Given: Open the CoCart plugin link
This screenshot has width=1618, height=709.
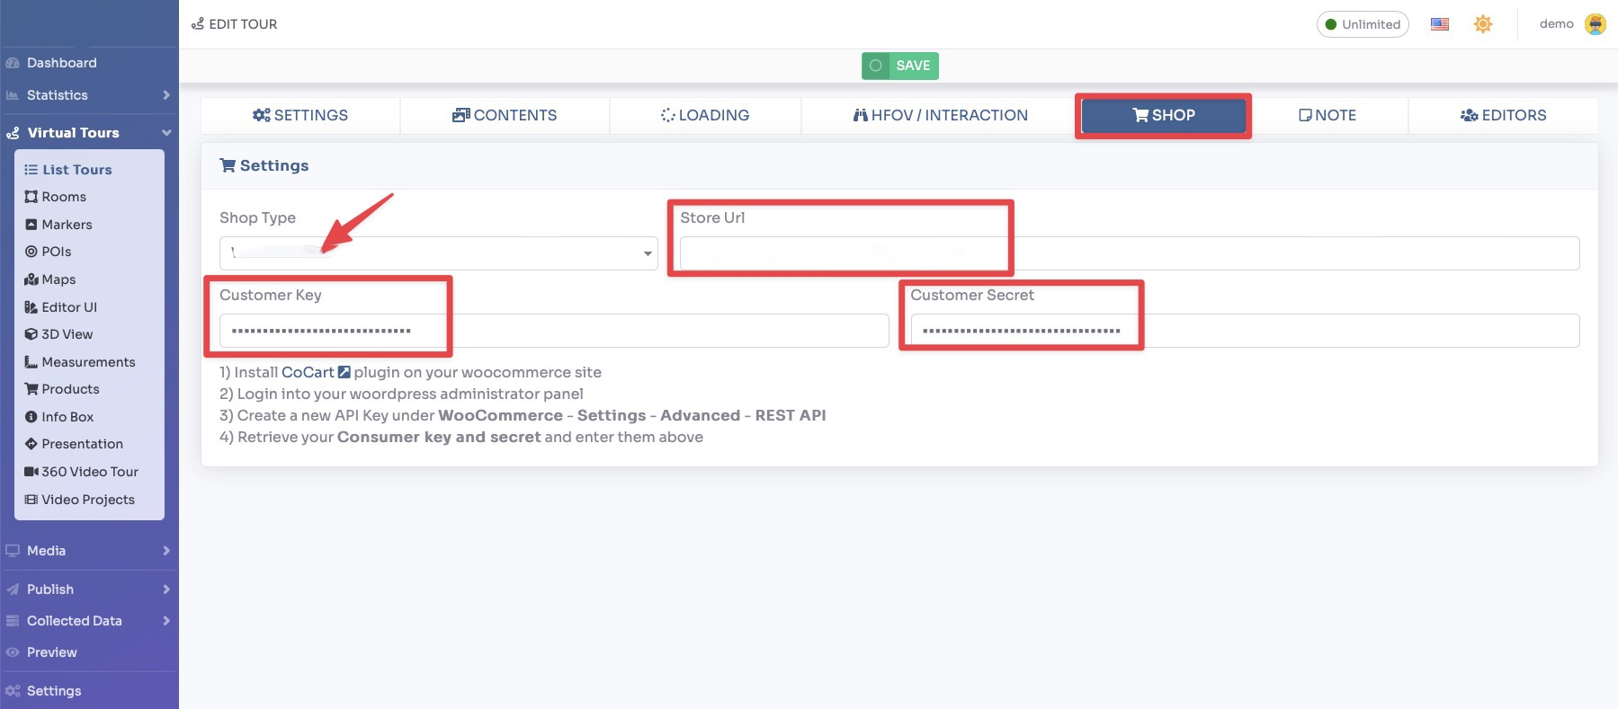Looking at the screenshot, I should 316,372.
